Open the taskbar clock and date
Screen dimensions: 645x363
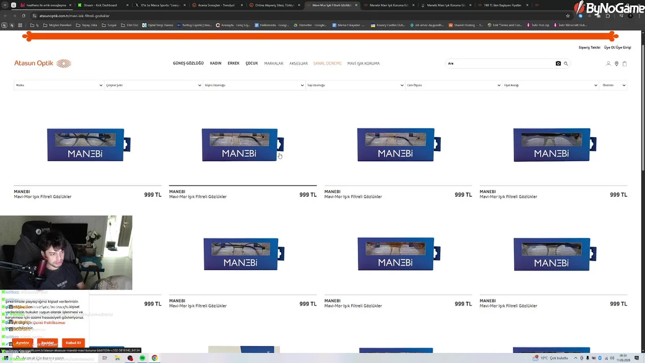coord(623,358)
